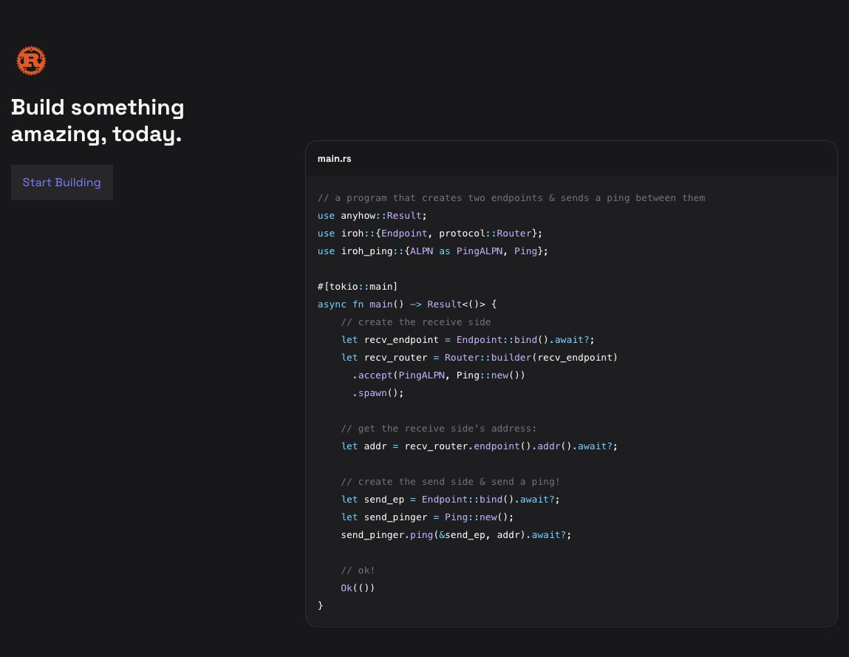Click the line importing iroh_ping ALPN and Ping

[x=432, y=251]
